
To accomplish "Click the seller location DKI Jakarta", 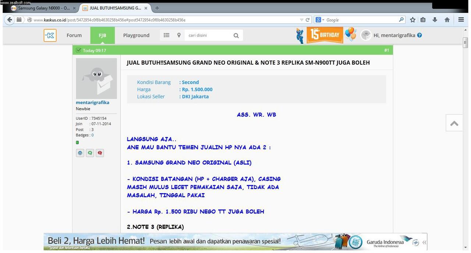I will (x=195, y=97).
